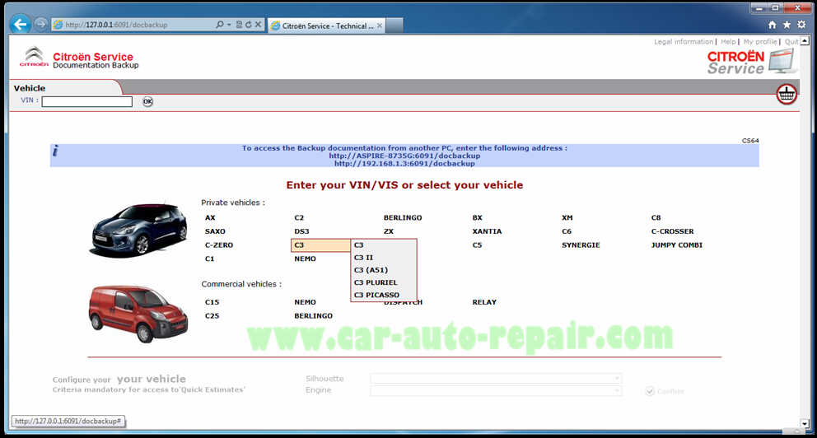Click the browser back arrow button
The image size is (817, 438).
pos(20,24)
